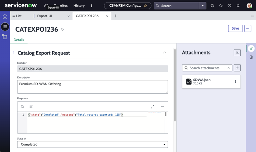Select the Details tab
The image size is (256, 152).
[x=19, y=40]
